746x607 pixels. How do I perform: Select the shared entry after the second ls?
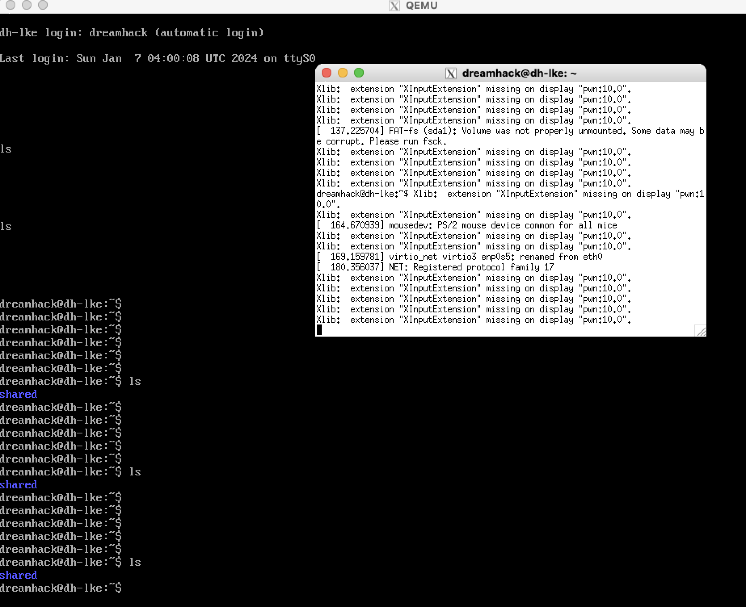(18, 485)
